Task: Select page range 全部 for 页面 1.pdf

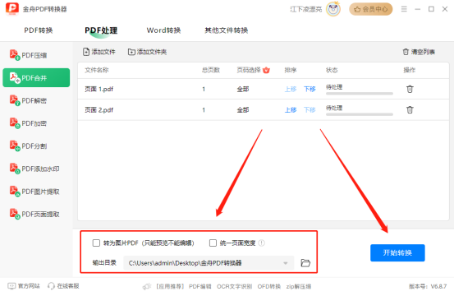Action: (243, 89)
